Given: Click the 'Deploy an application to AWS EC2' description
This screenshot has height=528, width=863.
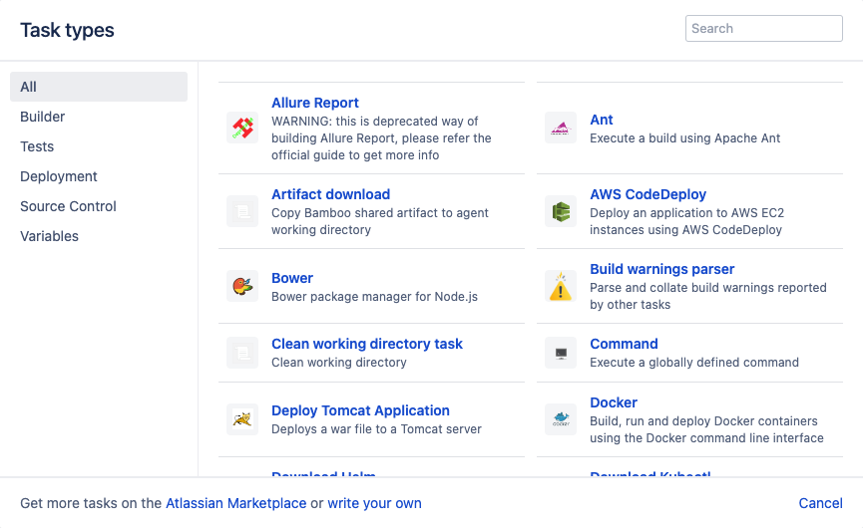Looking at the screenshot, I should [686, 221].
